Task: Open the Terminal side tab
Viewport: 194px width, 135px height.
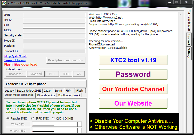Action: tap(189, 39)
